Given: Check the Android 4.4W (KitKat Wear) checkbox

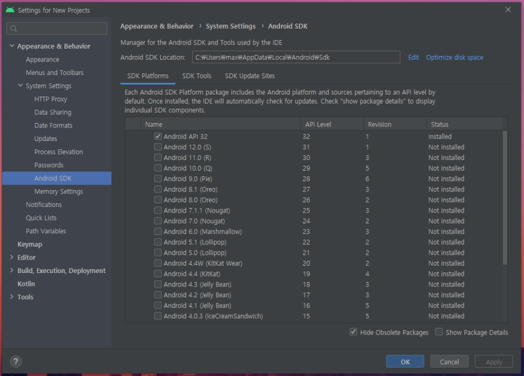Looking at the screenshot, I should tap(158, 263).
